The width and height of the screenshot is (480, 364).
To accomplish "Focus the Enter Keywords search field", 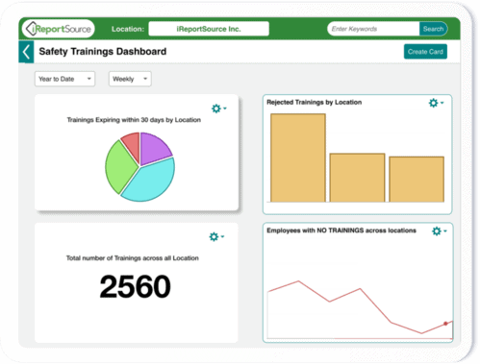I will tap(373, 29).
